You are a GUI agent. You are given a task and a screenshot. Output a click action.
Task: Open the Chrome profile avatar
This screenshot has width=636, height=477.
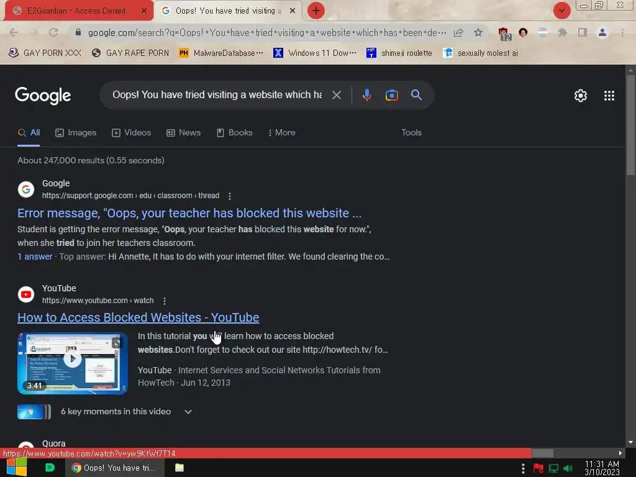[x=602, y=32]
